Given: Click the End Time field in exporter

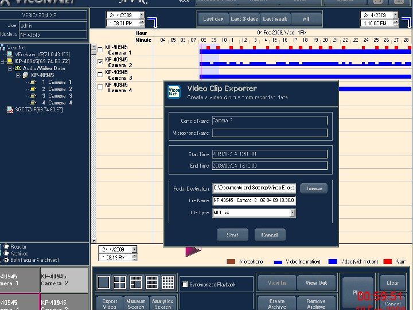Looking at the screenshot, I should [270, 166].
